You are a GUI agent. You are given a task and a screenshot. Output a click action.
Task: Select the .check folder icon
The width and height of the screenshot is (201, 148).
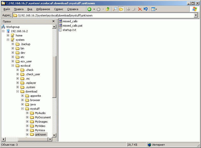22,70
